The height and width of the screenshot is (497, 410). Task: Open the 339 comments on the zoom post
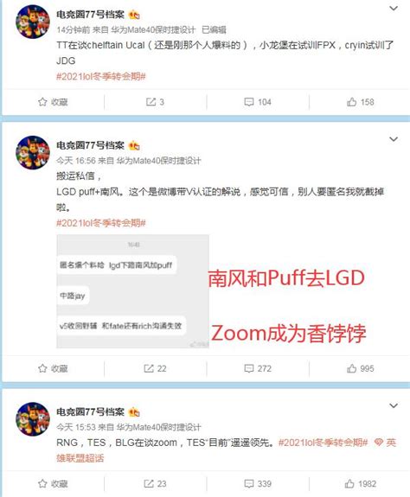click(x=258, y=484)
